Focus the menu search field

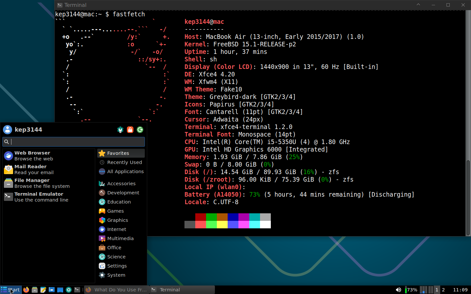[x=74, y=142]
